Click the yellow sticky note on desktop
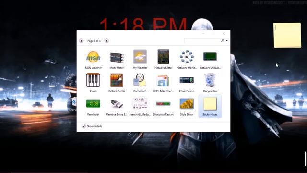 [287, 35]
